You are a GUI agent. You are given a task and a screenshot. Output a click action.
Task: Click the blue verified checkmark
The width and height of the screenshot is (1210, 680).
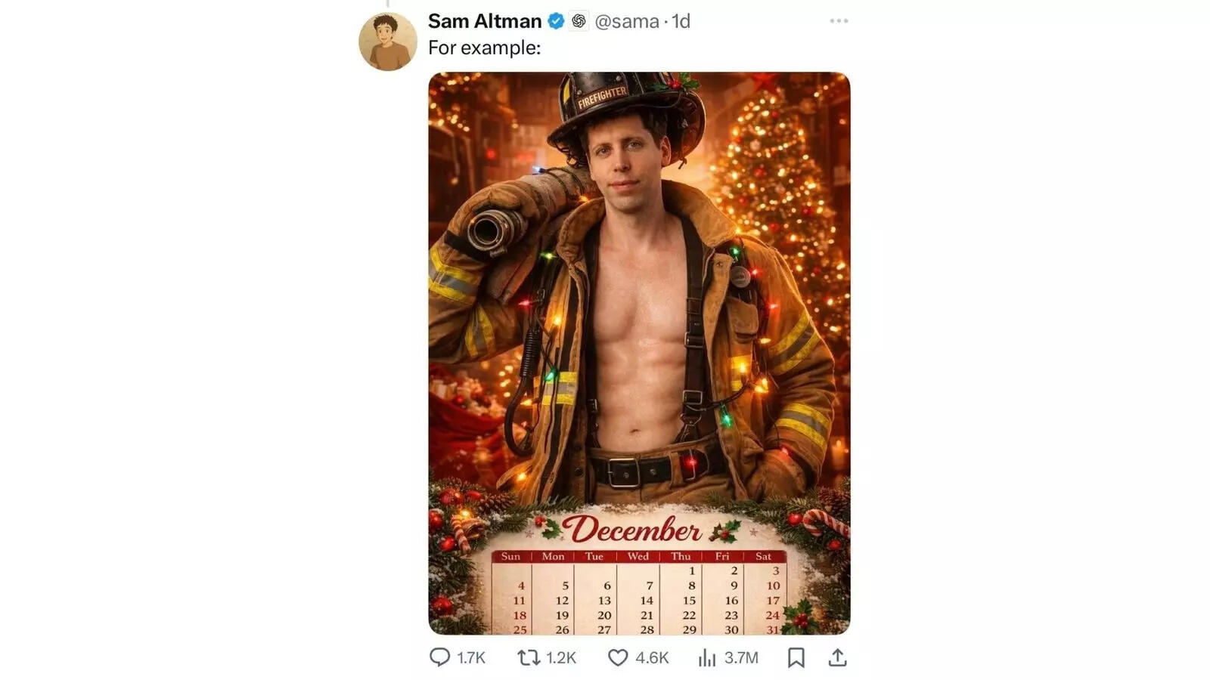[x=556, y=21]
